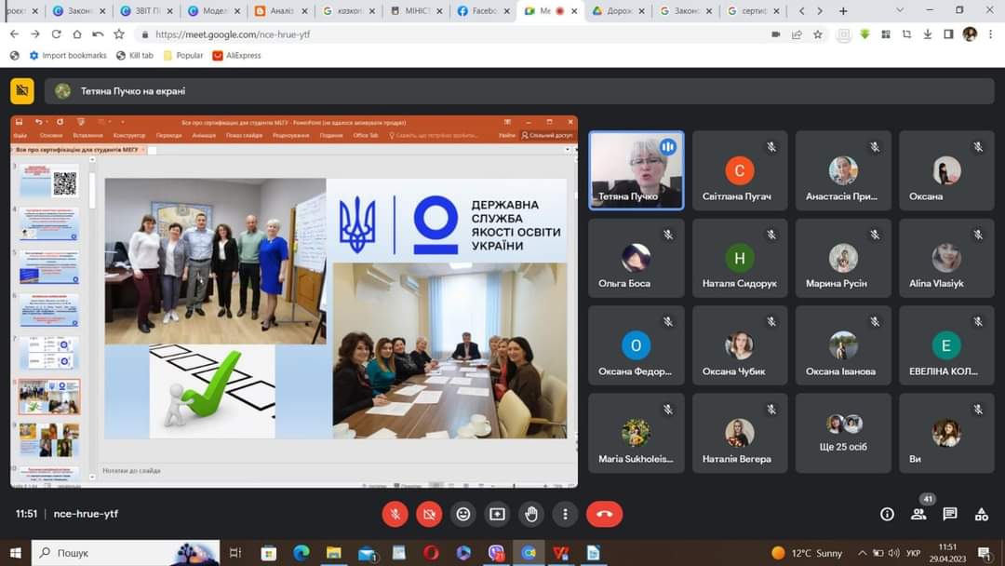Open more options three-dot menu in Meet

click(565, 514)
